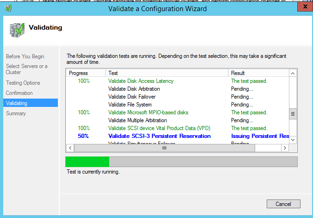Screen dimensions: 313x218
Task: Click Pending result for Validate Multiple Arbitration
Action: (x=242, y=120)
